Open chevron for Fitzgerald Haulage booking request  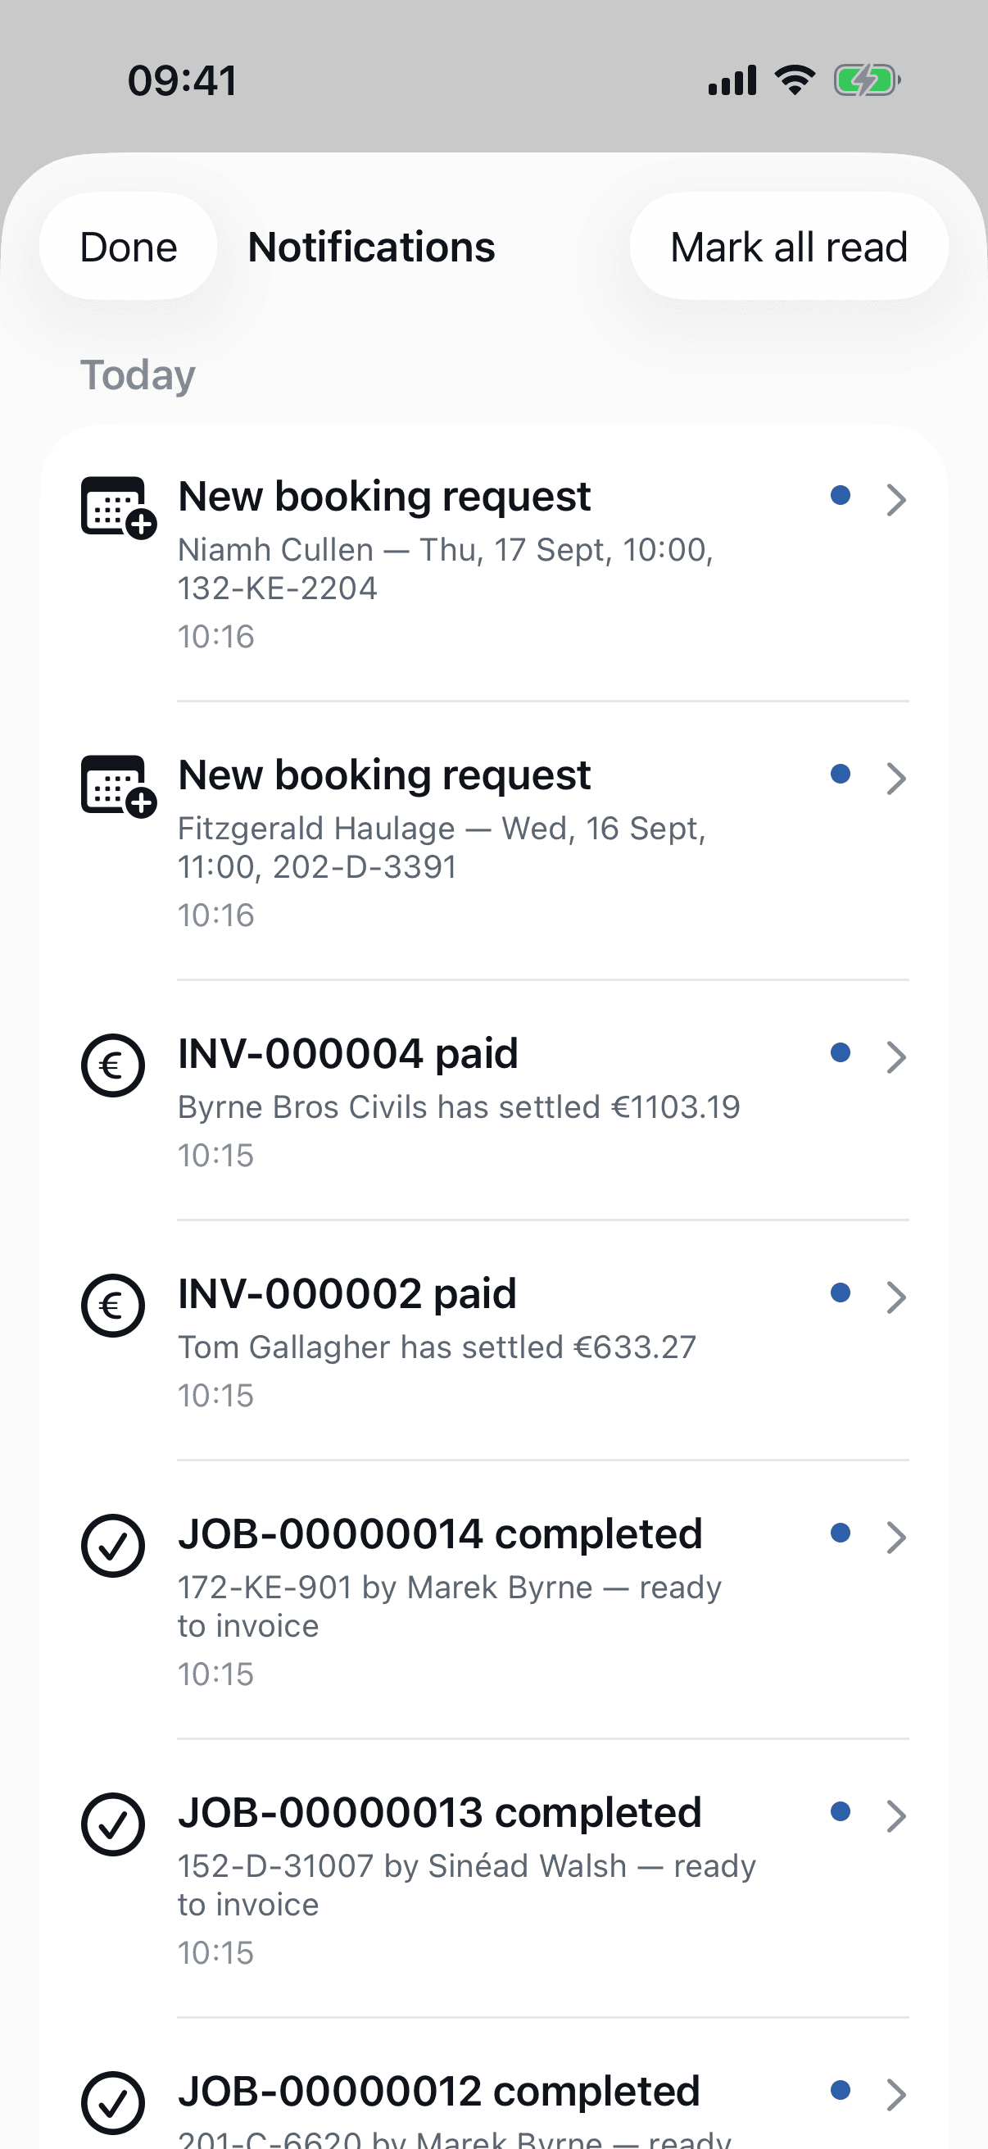click(896, 779)
